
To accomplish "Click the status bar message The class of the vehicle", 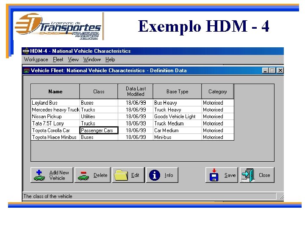I will point(48,196).
